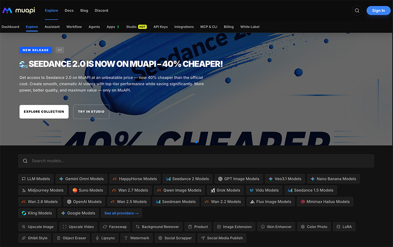Select the GPT Image Models chip
This screenshot has width=393, height=247.
tap(239, 179)
